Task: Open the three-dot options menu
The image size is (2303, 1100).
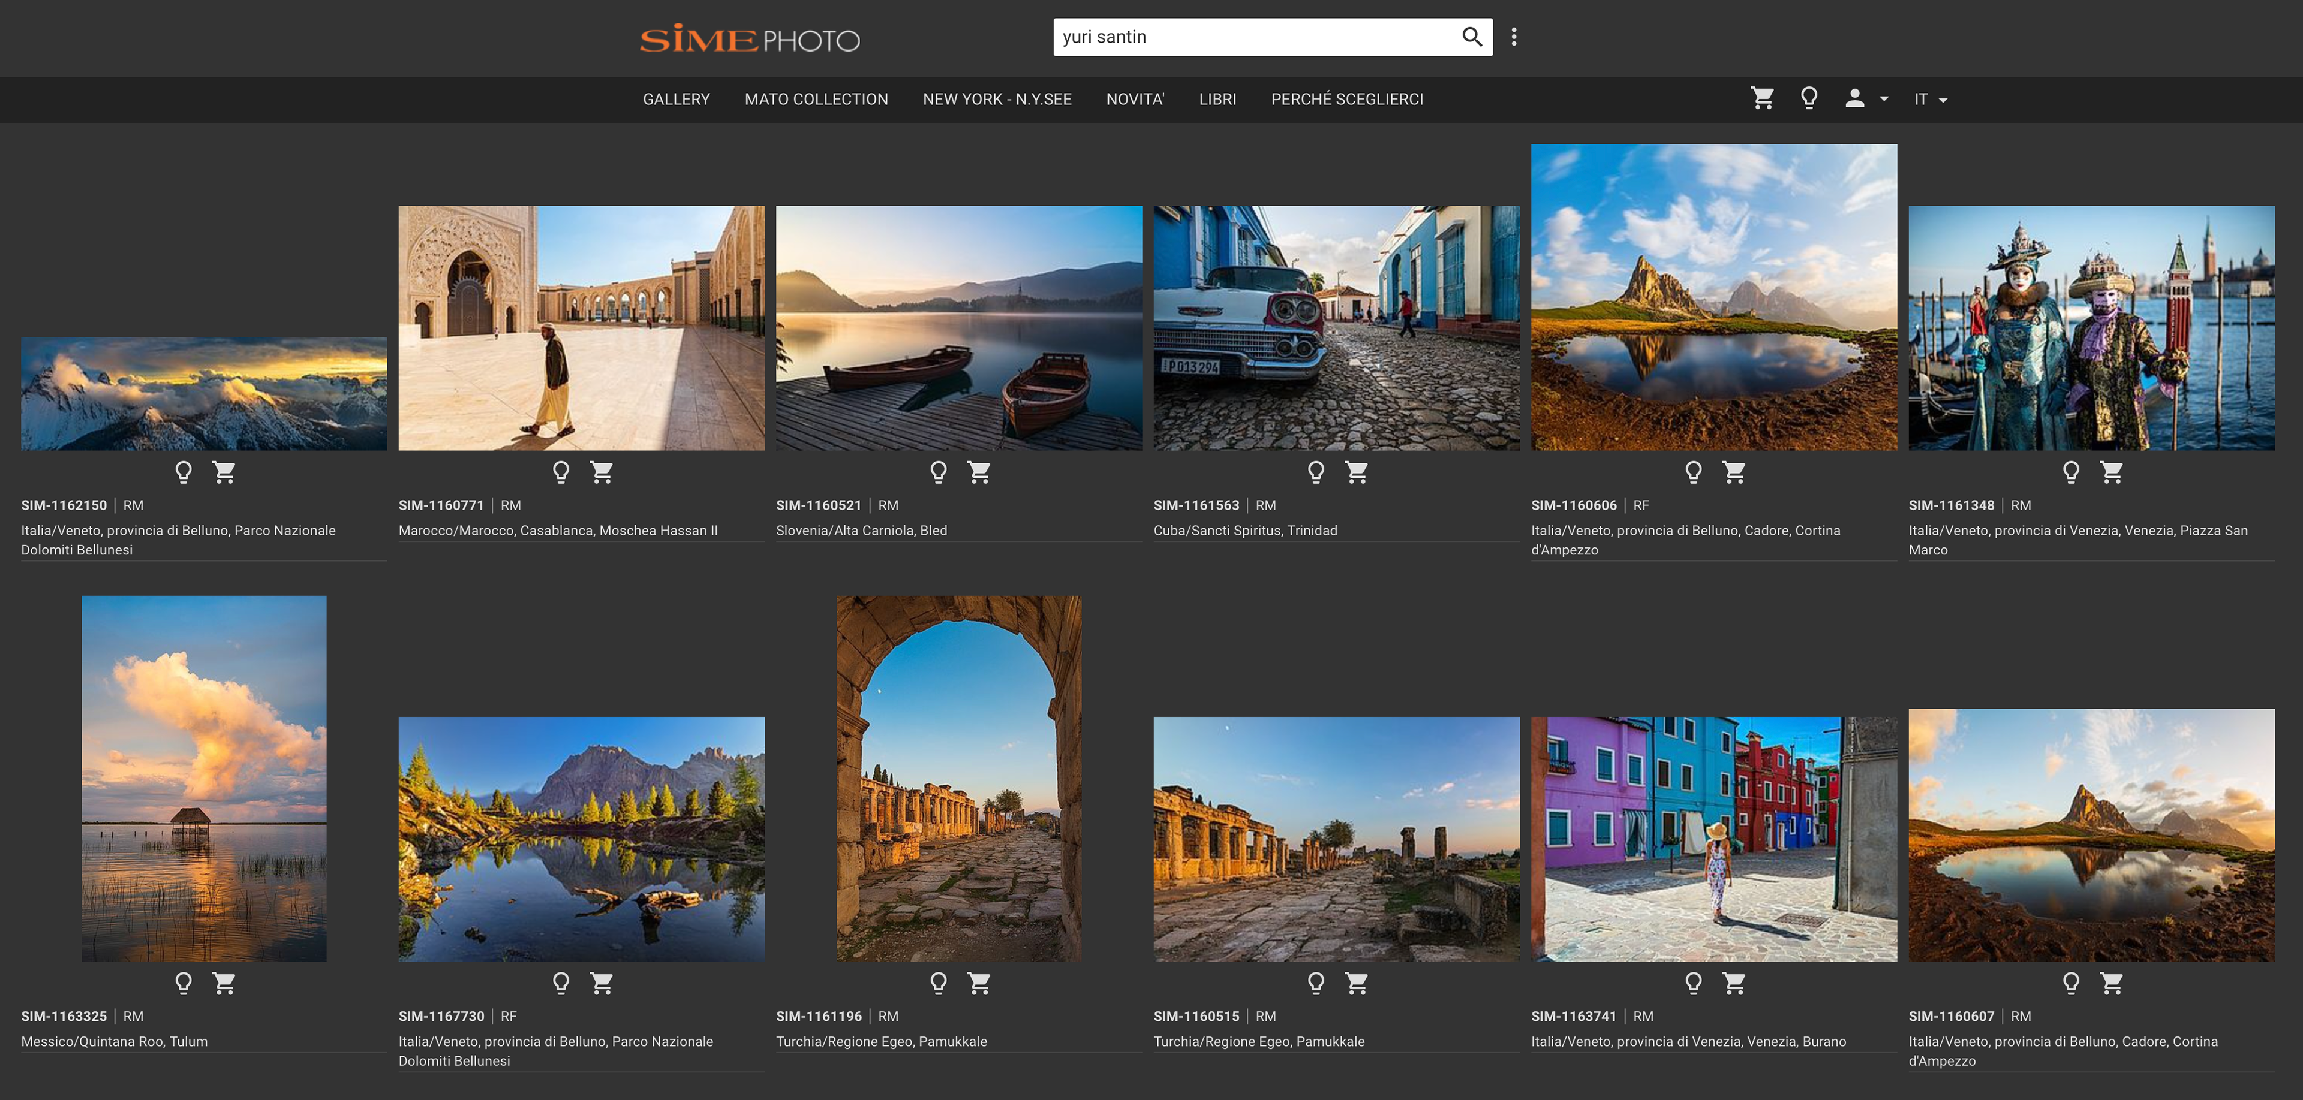Action: tap(1514, 37)
